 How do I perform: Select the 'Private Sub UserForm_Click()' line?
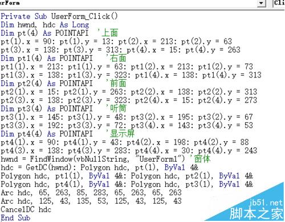(x=59, y=17)
